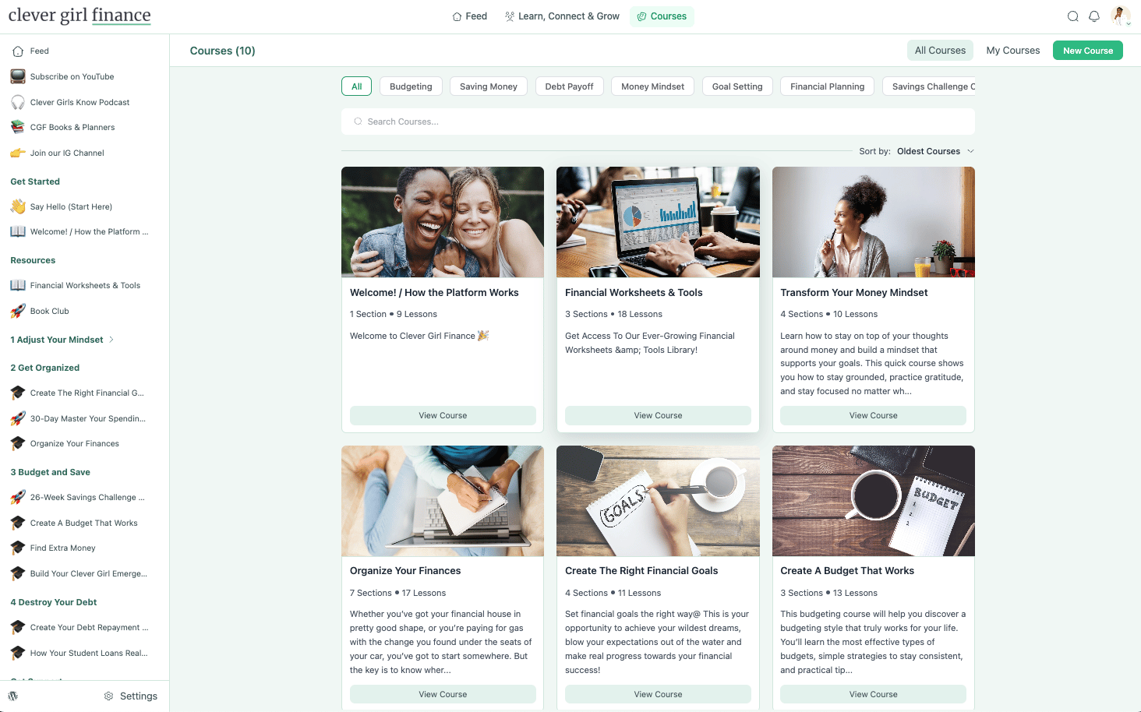Screen dimensions: 1141x712
Task: Click the Settings gear icon in sidebar
Action: (109, 696)
